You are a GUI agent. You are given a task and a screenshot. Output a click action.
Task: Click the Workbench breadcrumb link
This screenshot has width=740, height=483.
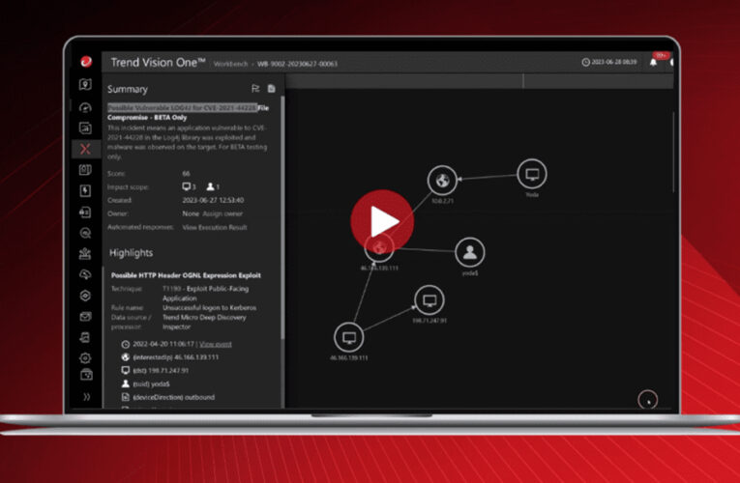pyautogui.click(x=230, y=64)
